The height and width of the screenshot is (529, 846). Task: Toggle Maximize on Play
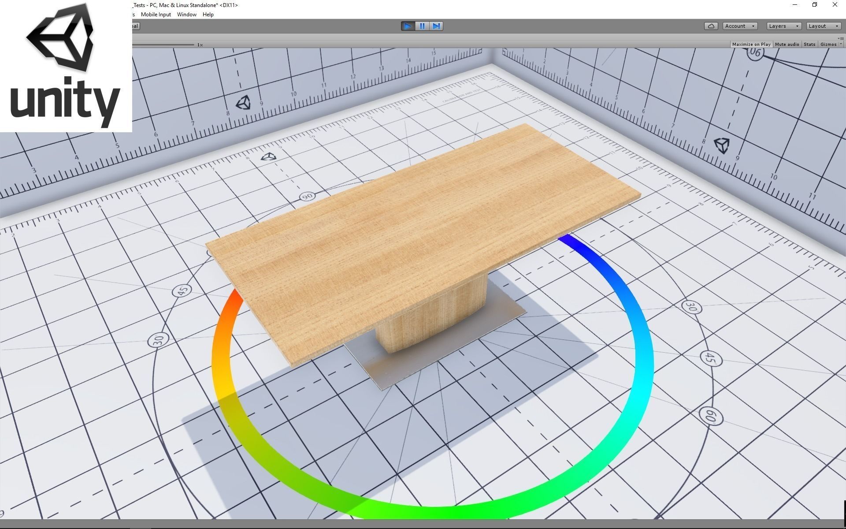point(751,45)
